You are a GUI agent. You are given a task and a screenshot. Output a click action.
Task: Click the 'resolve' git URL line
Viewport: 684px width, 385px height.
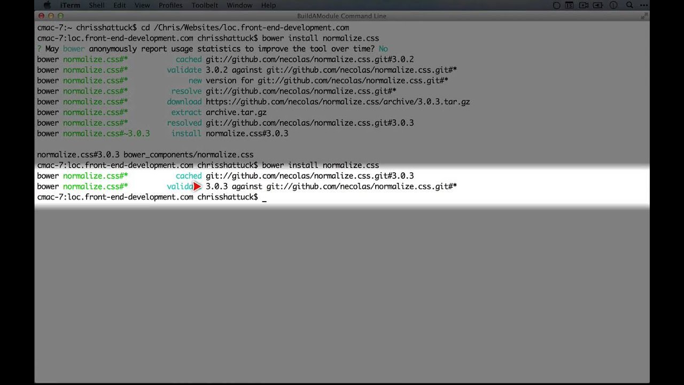click(216, 91)
